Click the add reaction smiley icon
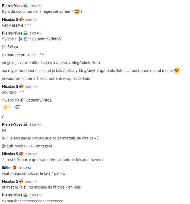 [x=17, y=107]
